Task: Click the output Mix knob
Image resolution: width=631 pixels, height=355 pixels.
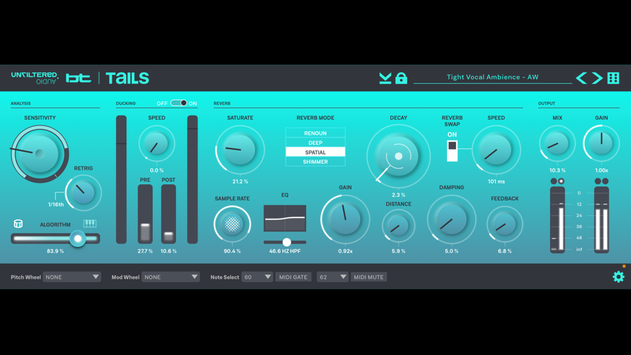Action: (x=557, y=144)
